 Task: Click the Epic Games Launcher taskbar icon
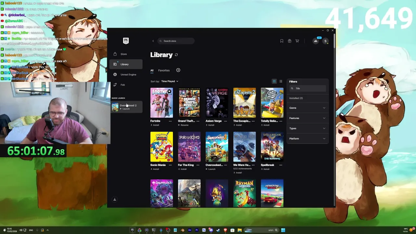(x=132, y=230)
